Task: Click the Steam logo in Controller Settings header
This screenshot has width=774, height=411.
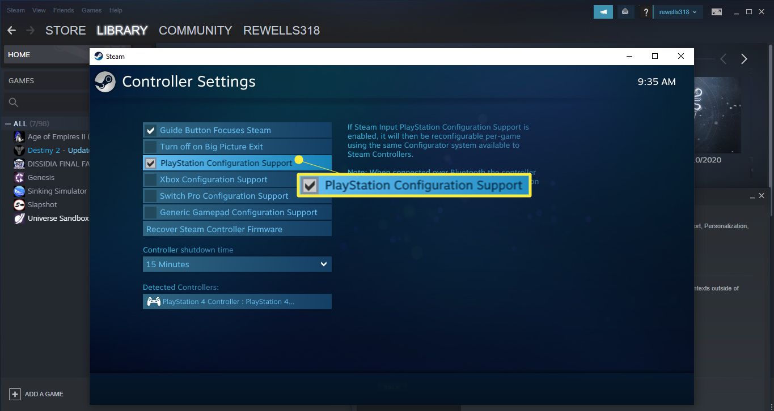Action: click(x=105, y=82)
